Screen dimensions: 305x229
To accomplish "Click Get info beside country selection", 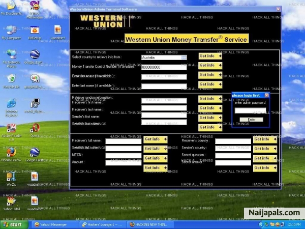I will tap(210, 56).
